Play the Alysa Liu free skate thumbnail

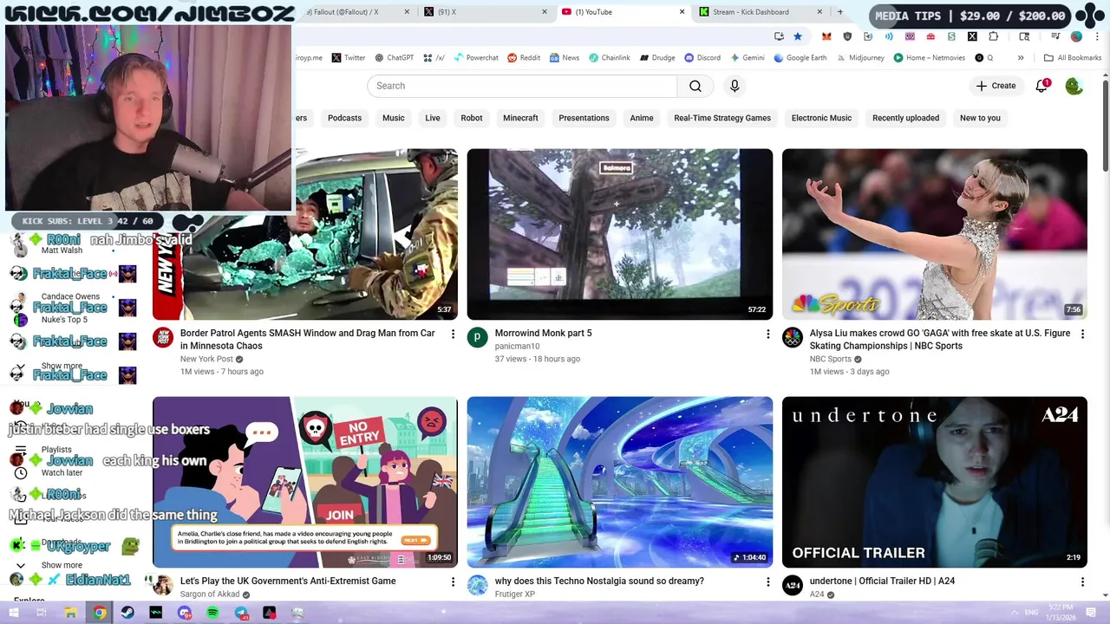point(934,234)
